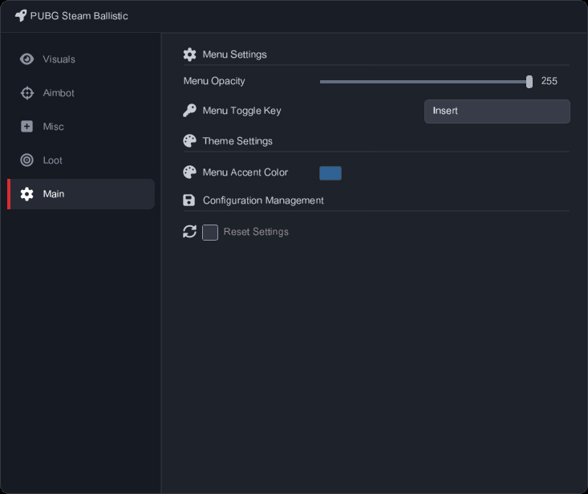Click the Menu Settings heading
Viewport: 588px width, 494px height.
click(235, 55)
